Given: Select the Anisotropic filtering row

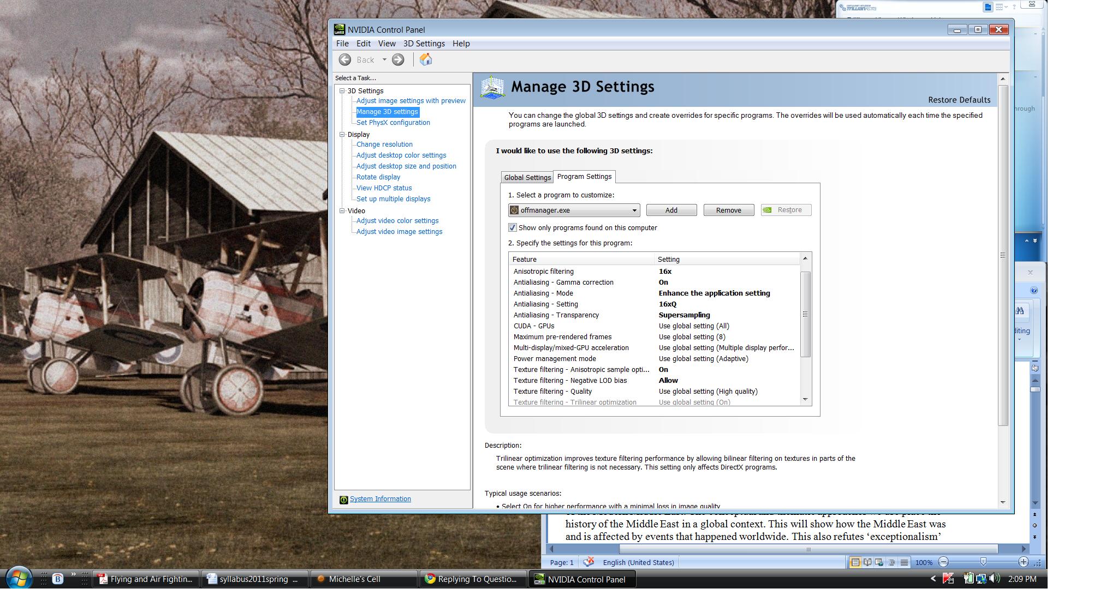Looking at the screenshot, I should coord(654,272).
